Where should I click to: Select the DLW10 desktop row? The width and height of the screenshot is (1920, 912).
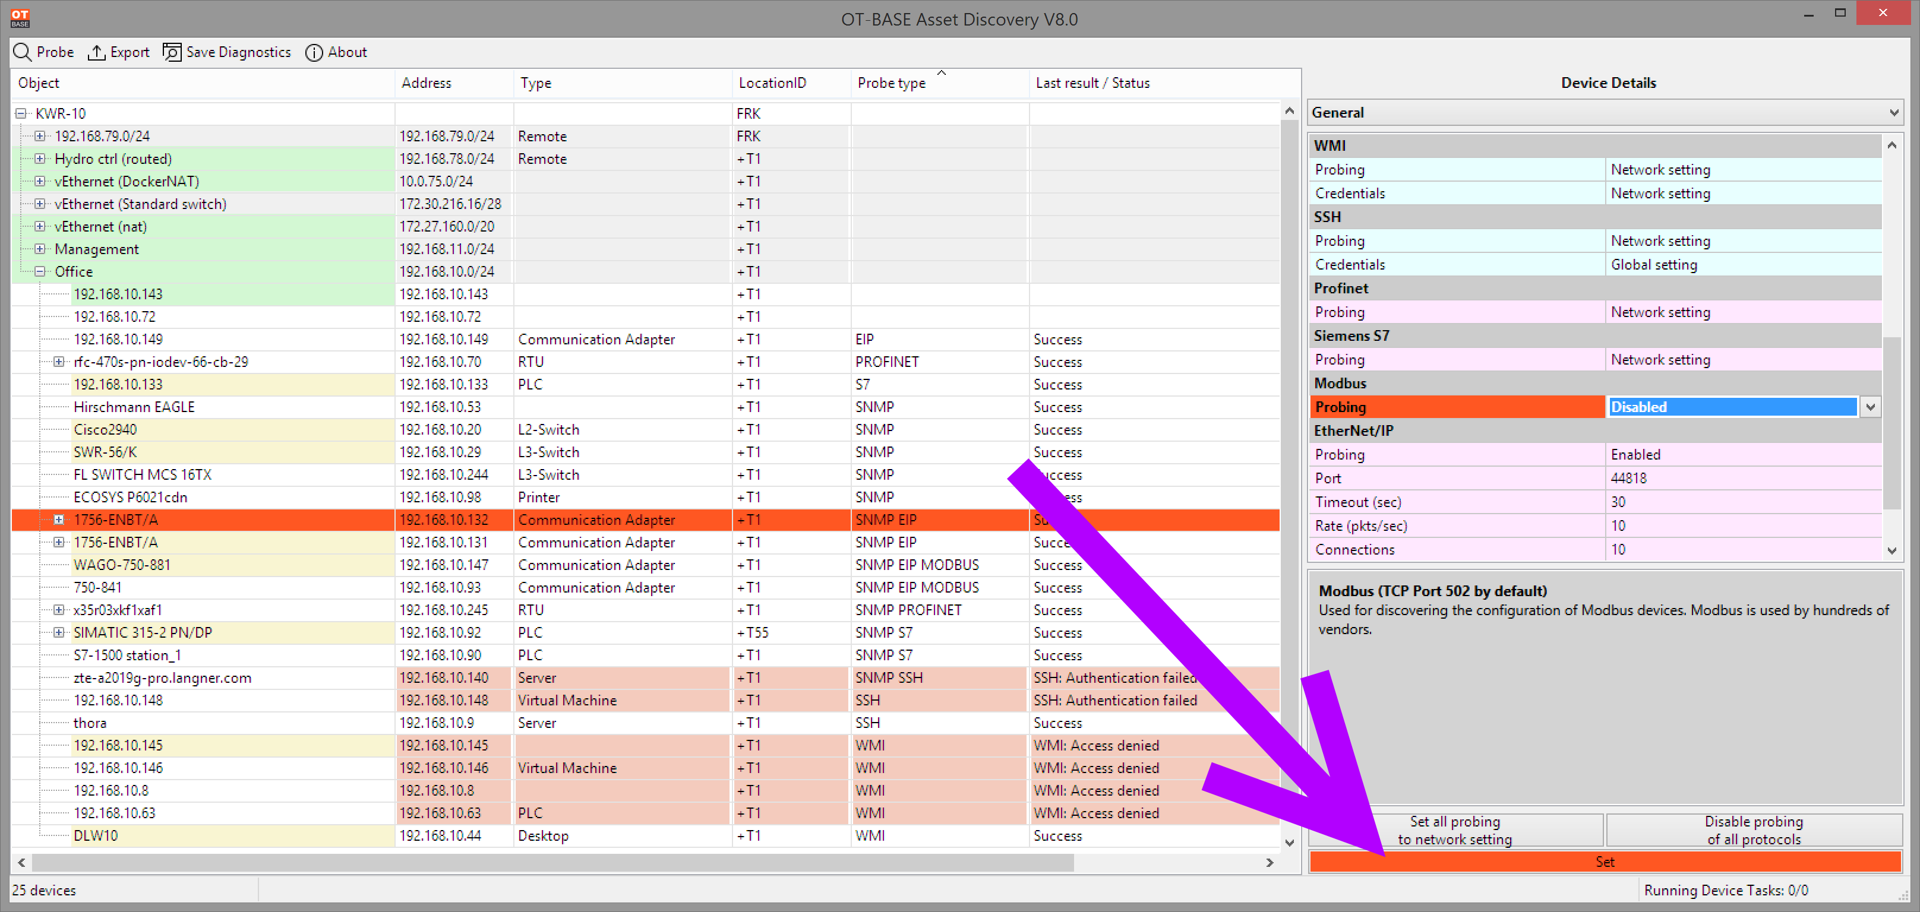pos(646,835)
